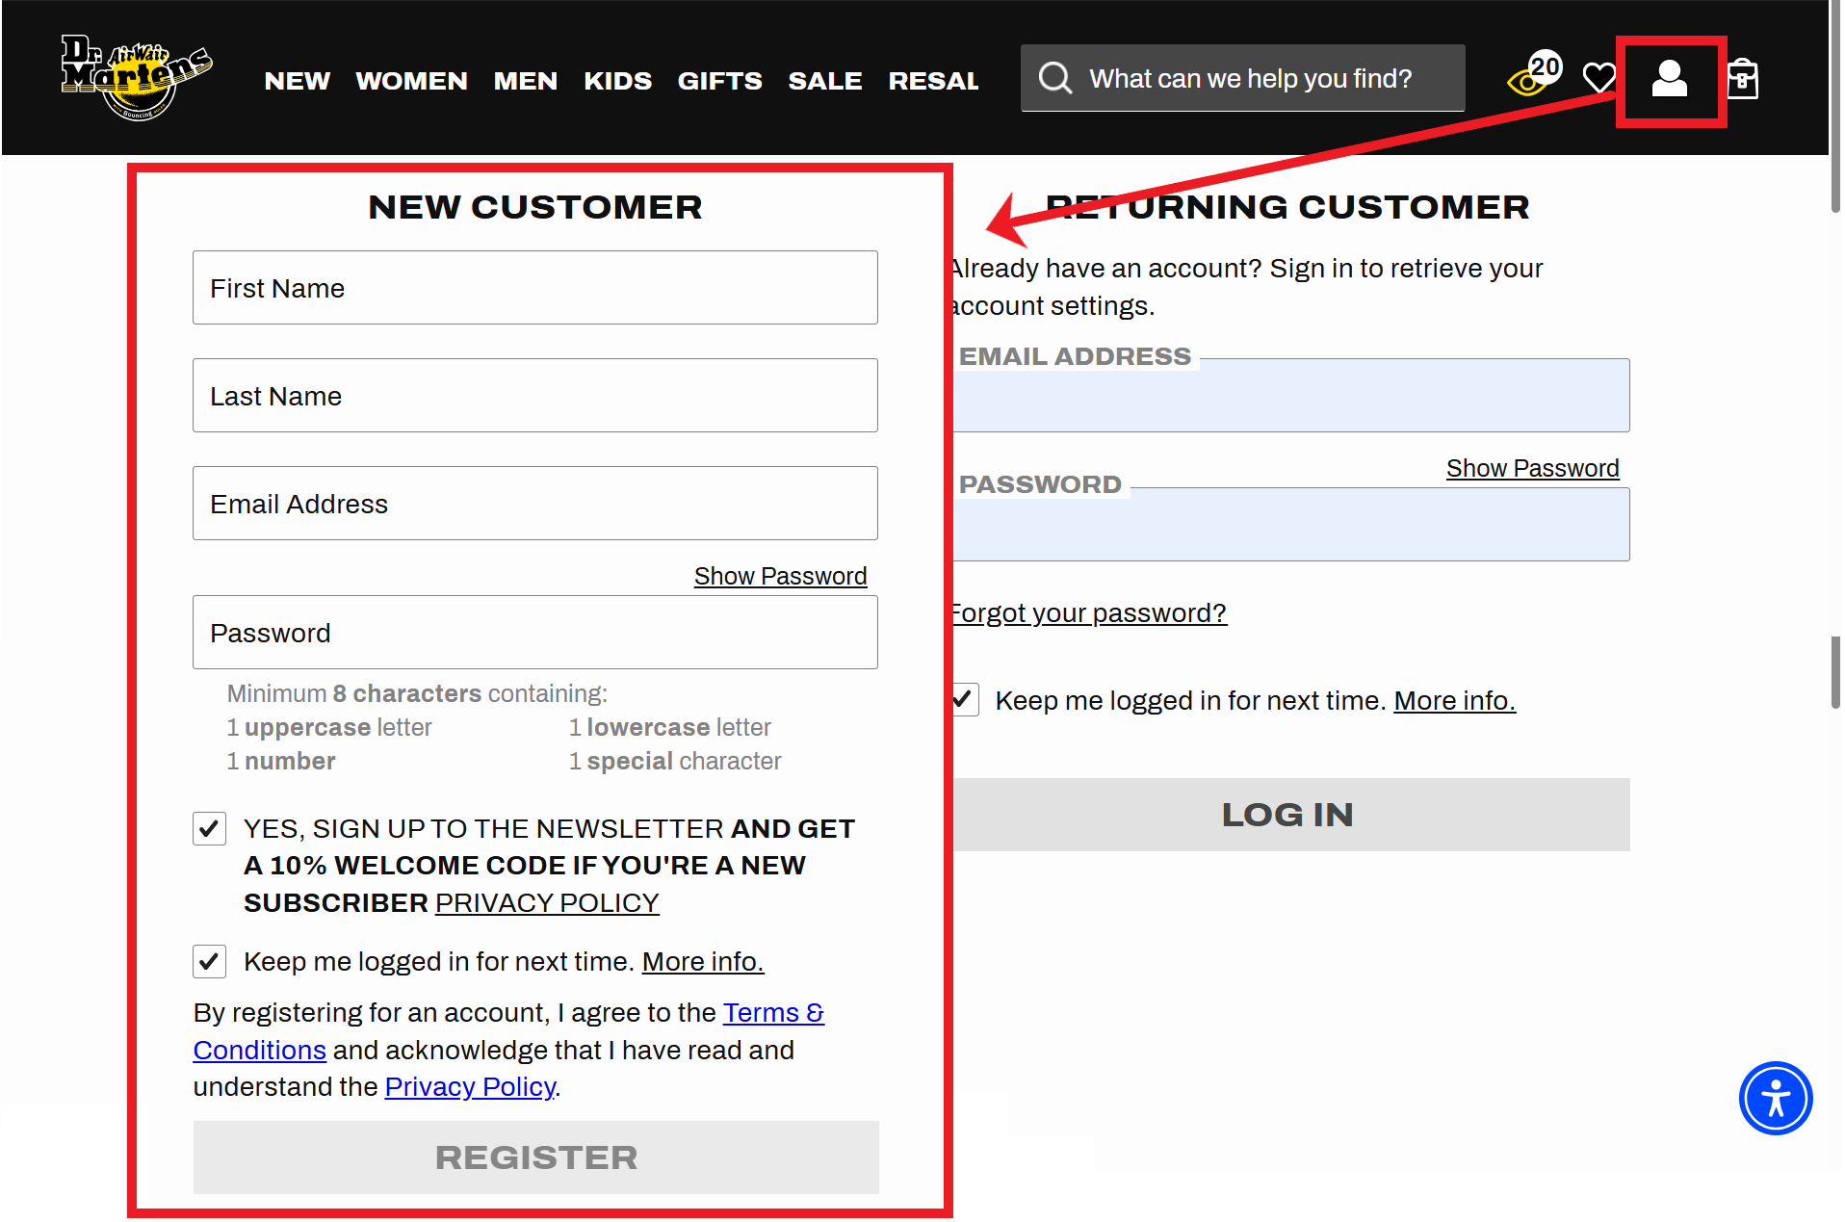Click the Dr. Martens logo
The width and height of the screenshot is (1845, 1222).
pyautogui.click(x=135, y=77)
